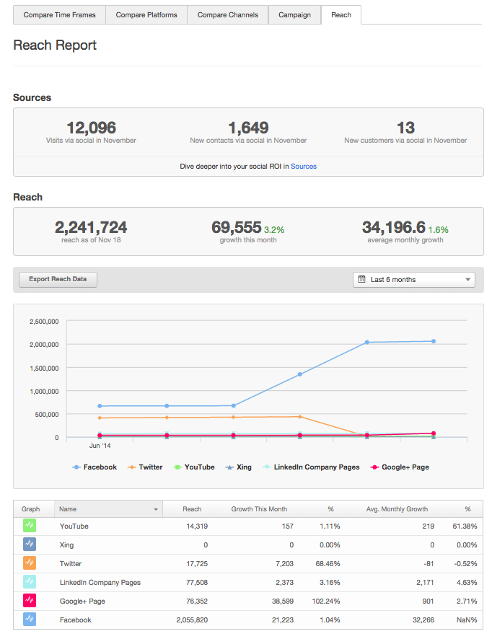Click LinkedIn Company Pages row name
Image resolution: width=492 pixels, height=639 pixels.
(x=100, y=582)
